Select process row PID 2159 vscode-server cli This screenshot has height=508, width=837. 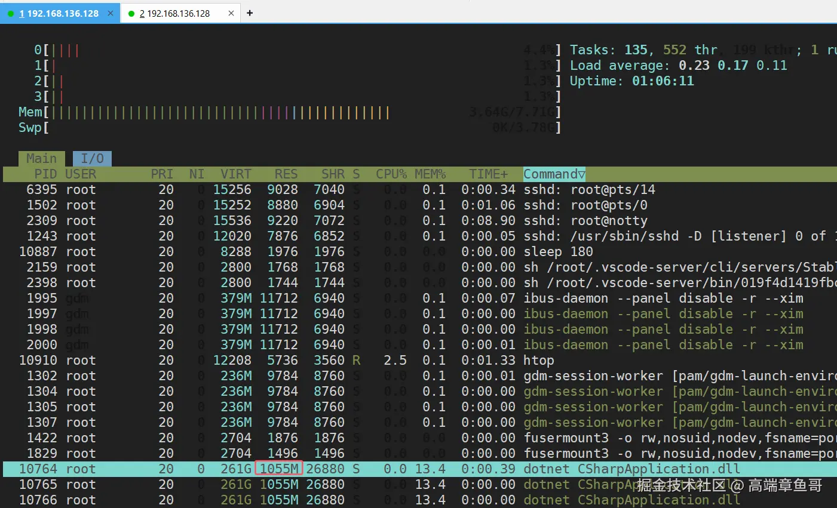(x=420, y=267)
